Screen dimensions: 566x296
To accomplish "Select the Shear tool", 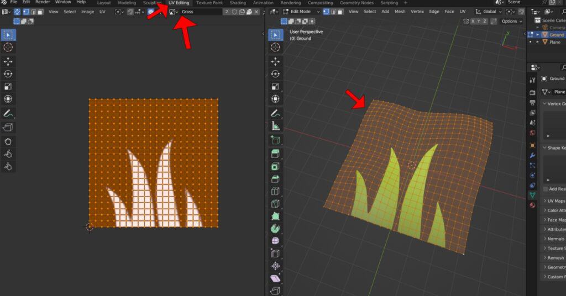I will coord(275,278).
